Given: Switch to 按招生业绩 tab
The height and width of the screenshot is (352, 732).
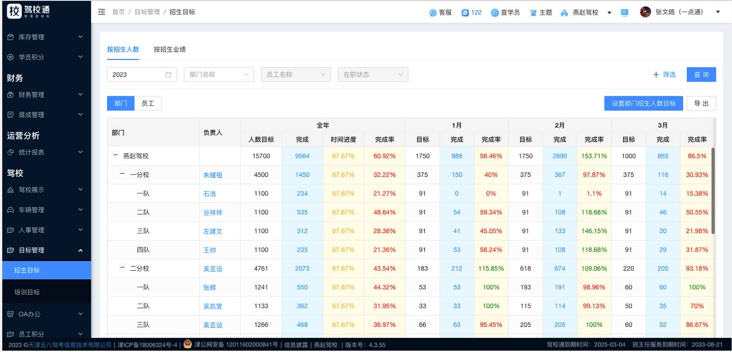Looking at the screenshot, I should pos(170,49).
